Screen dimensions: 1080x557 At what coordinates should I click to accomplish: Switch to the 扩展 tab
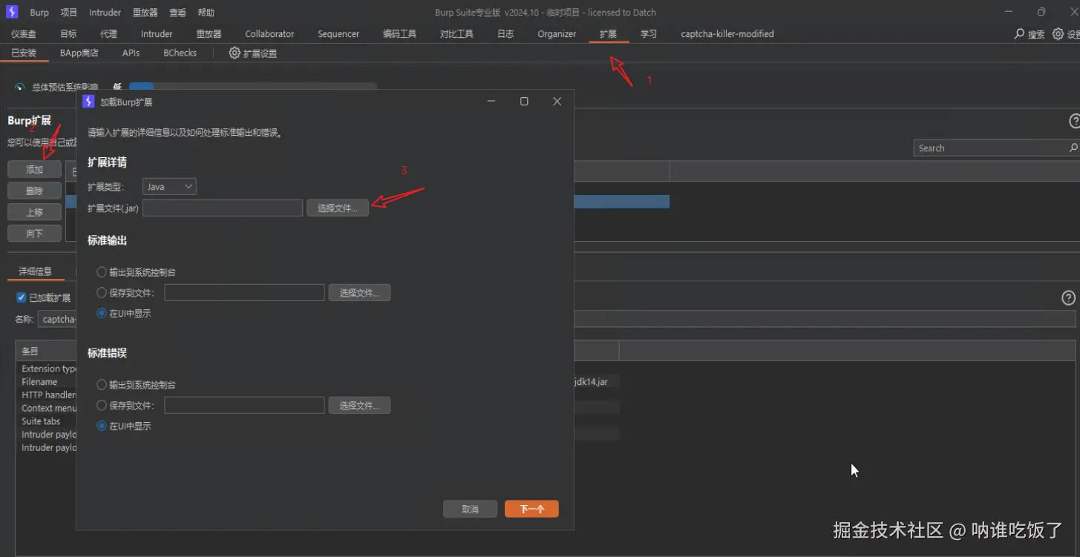[x=608, y=34]
